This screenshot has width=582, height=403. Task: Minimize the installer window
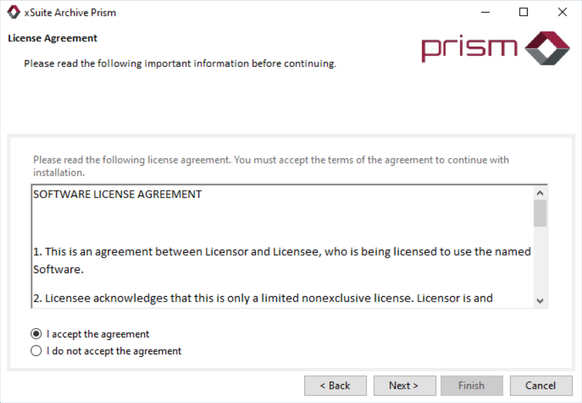485,12
